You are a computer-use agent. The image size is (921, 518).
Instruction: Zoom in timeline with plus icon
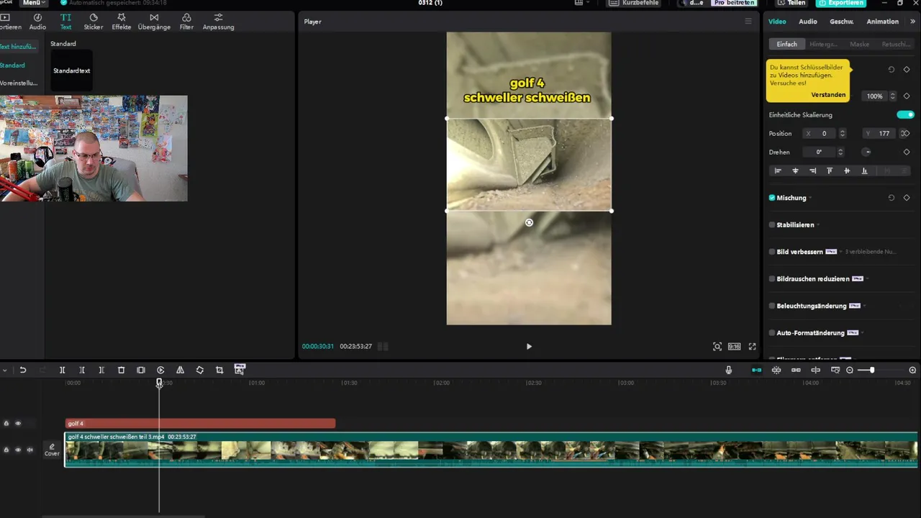click(x=913, y=370)
